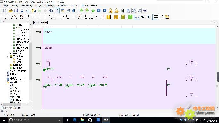This screenshot has width=219, height=123.
Task: Open Find using the binoculars icon
Action: pos(51,11)
